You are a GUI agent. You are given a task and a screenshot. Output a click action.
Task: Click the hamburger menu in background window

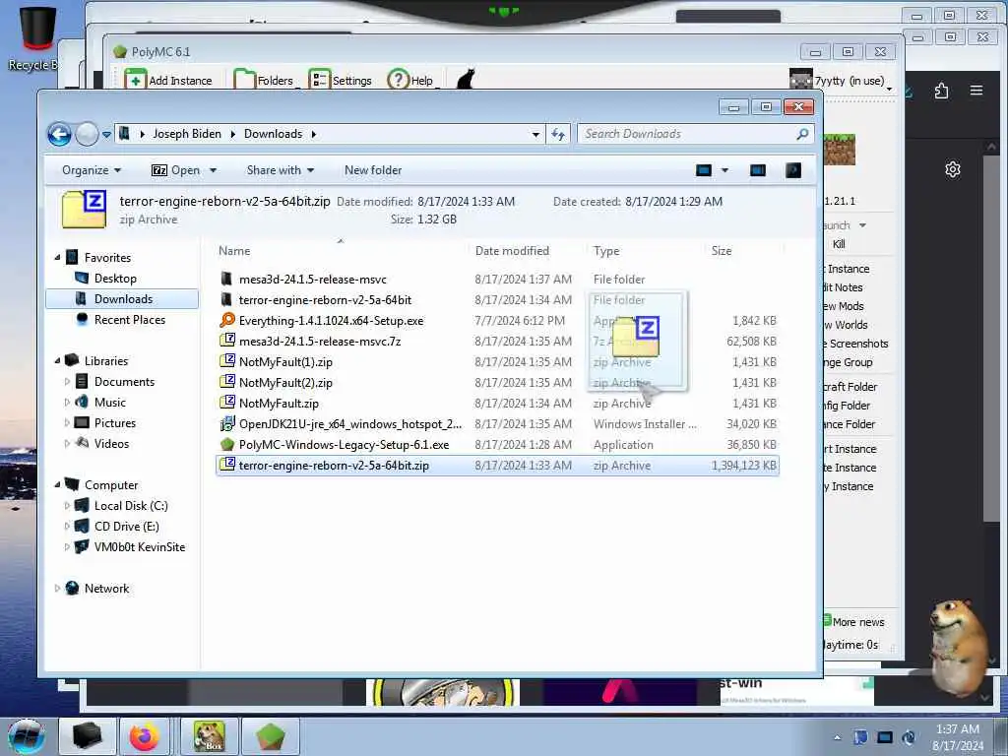click(x=976, y=91)
